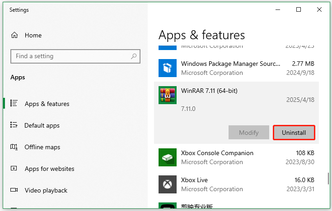Select Xbox Console Companion entry
This screenshot has width=332, height=211.
[236, 157]
